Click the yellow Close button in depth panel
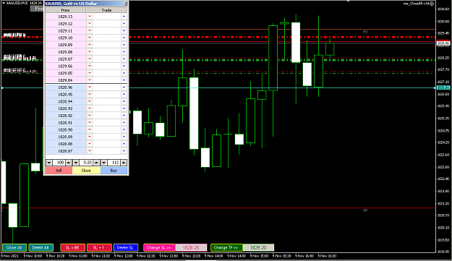 (86, 171)
